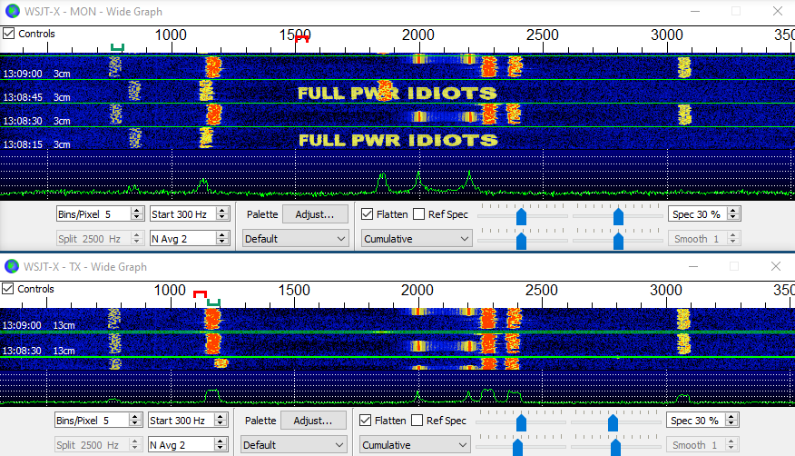Toggle Controls checkbox in TX window
This screenshot has height=456, width=795.
tap(9, 289)
